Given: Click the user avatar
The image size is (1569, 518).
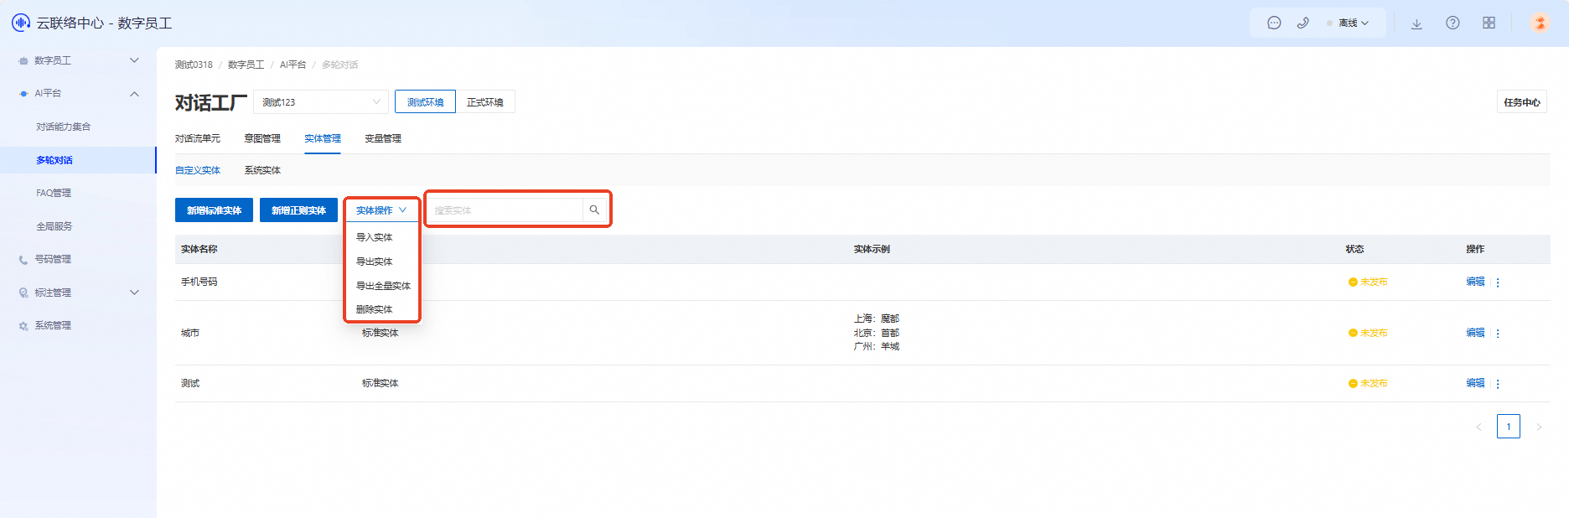Looking at the screenshot, I should click(1540, 23).
